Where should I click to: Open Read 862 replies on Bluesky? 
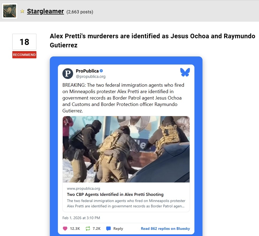pos(165,229)
